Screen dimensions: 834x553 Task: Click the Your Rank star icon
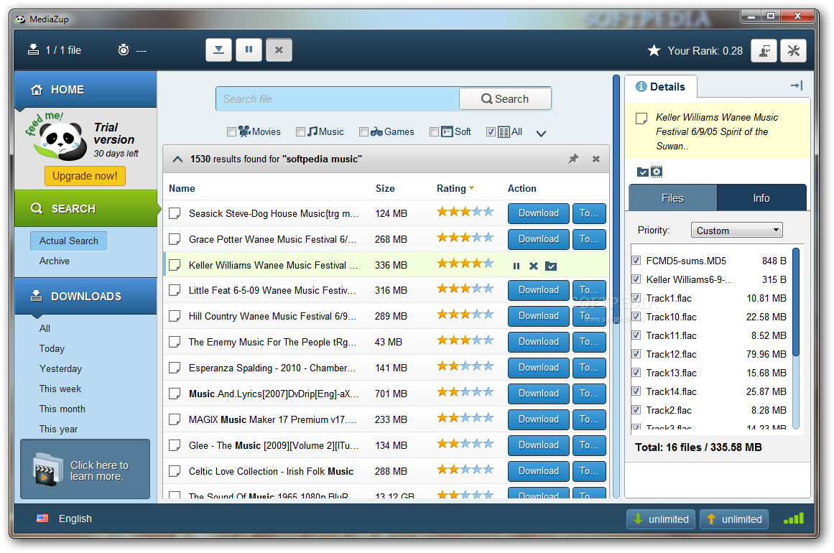[654, 50]
